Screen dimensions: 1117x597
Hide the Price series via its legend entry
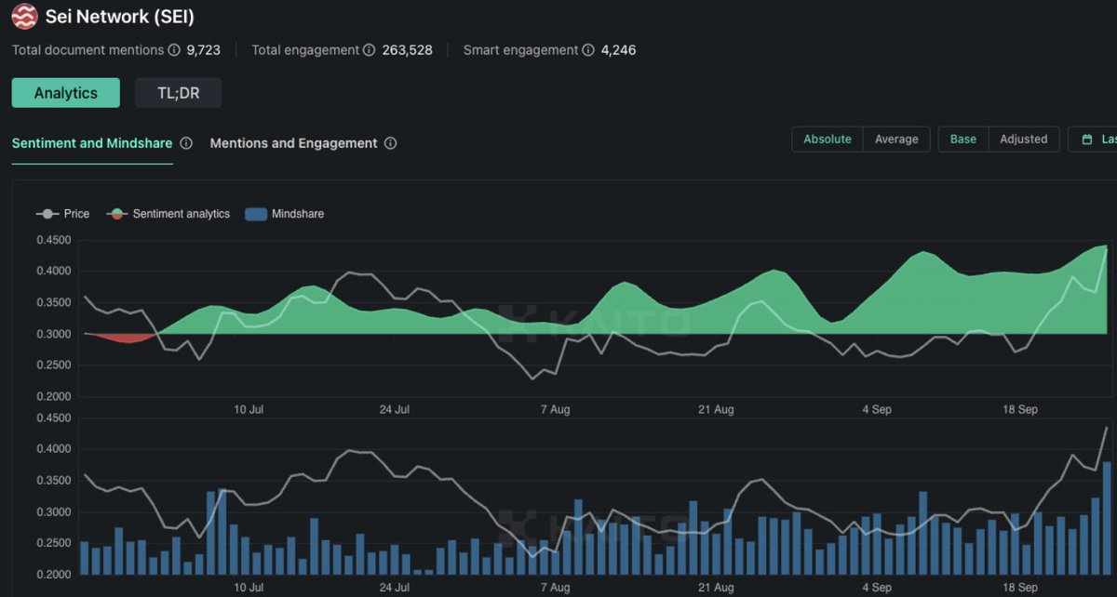point(74,214)
